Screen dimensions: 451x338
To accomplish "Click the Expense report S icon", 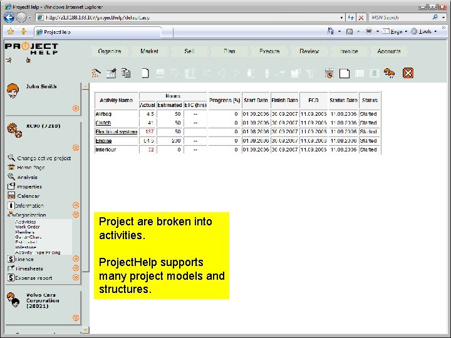I will (x=11, y=278).
